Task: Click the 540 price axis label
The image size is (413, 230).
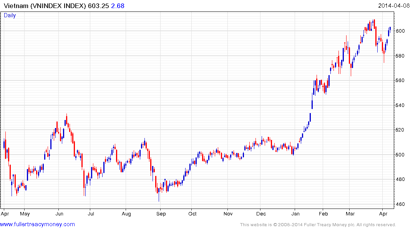Action: pyautogui.click(x=400, y=105)
